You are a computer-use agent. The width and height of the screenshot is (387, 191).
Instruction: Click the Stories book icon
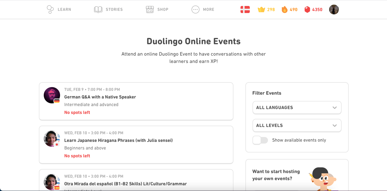[98, 9]
